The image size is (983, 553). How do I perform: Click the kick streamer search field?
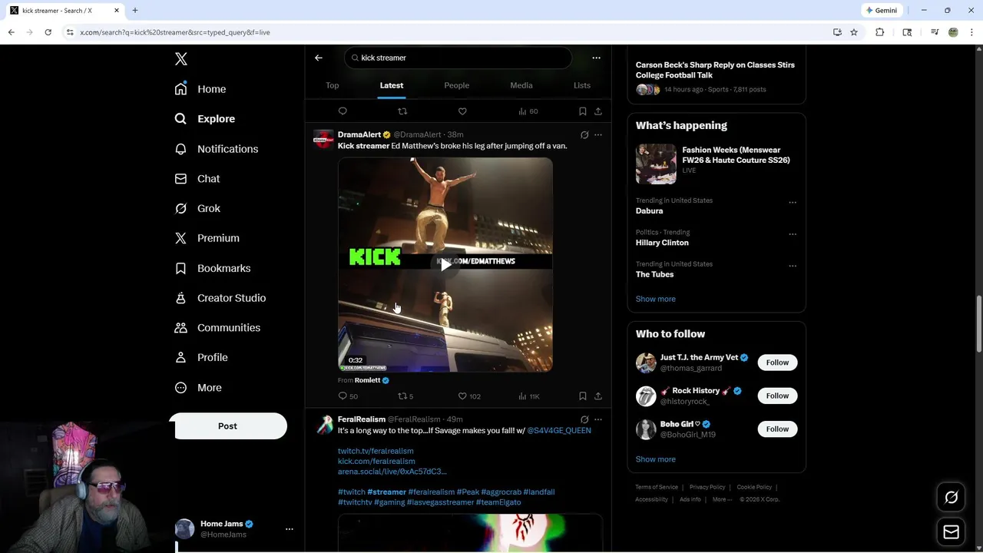pyautogui.click(x=458, y=58)
